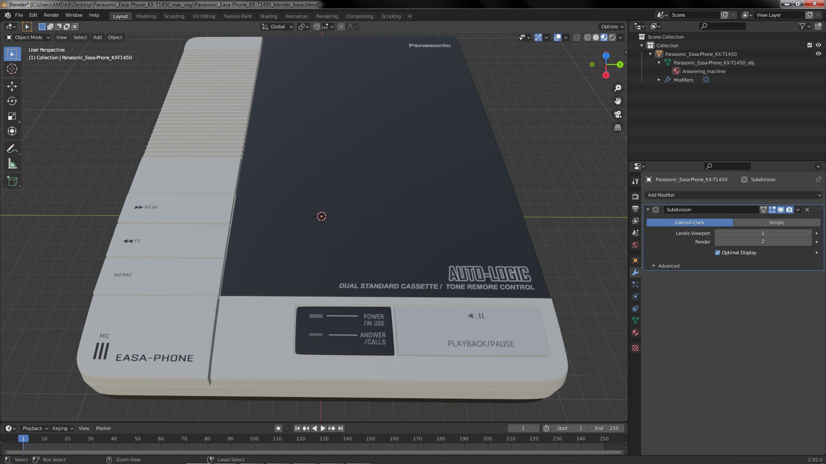Switch to rendered viewport shading

coord(612,37)
